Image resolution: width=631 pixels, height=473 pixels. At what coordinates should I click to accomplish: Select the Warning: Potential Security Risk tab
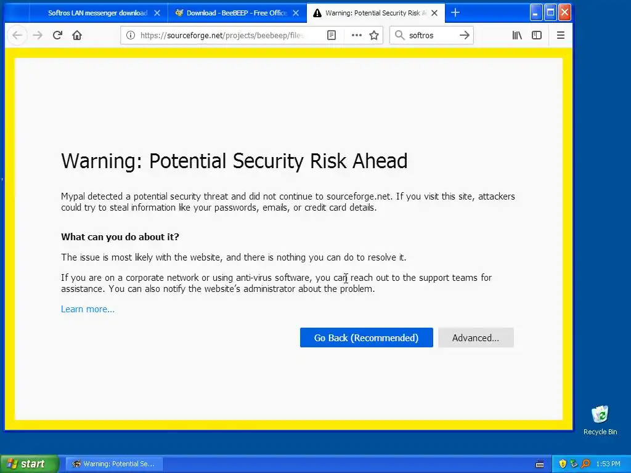(376, 13)
